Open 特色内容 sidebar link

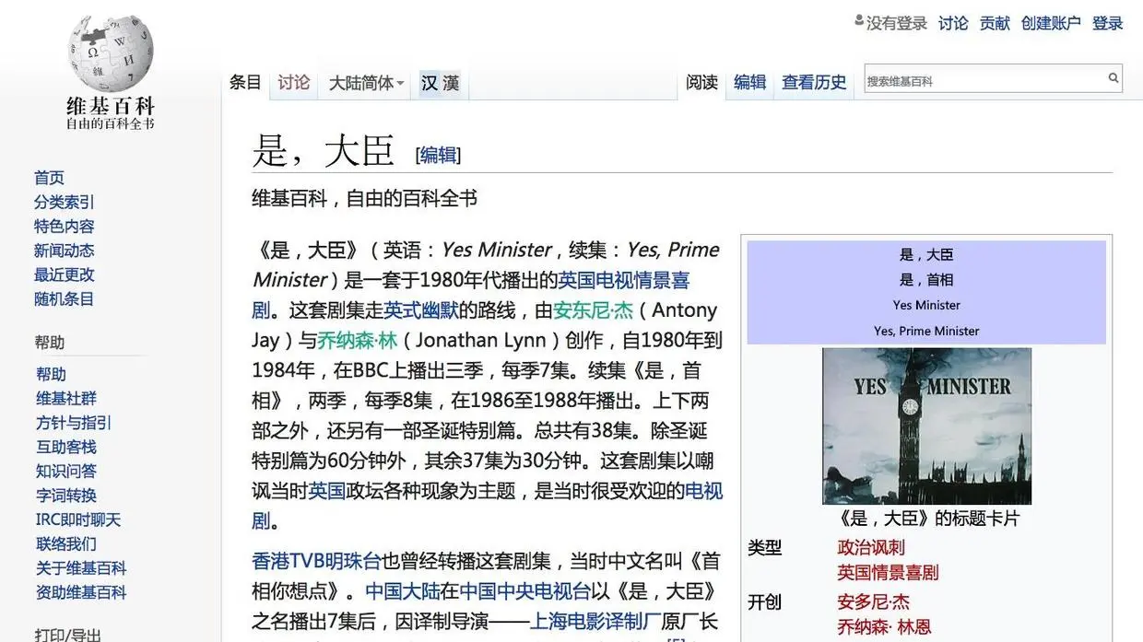[64, 226]
